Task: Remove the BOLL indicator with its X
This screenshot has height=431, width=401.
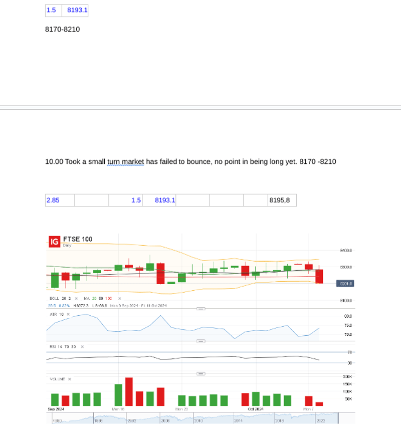Action: [76, 298]
